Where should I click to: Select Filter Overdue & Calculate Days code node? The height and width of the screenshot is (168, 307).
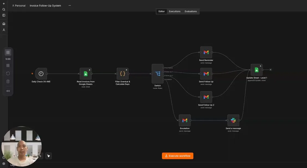point(123,74)
